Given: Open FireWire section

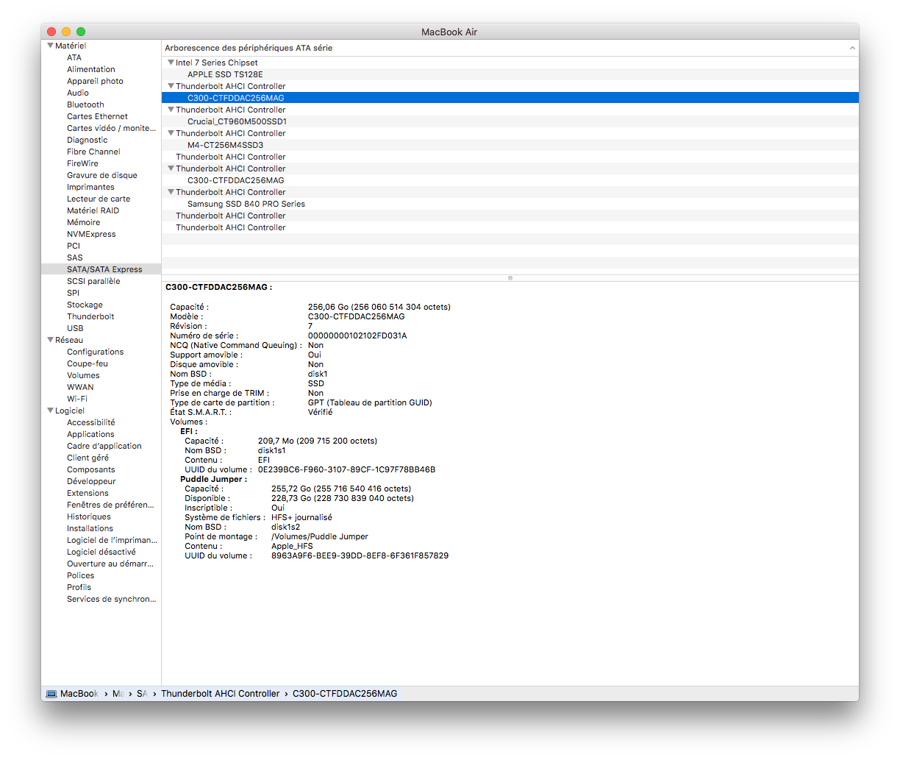Looking at the screenshot, I should [x=82, y=163].
